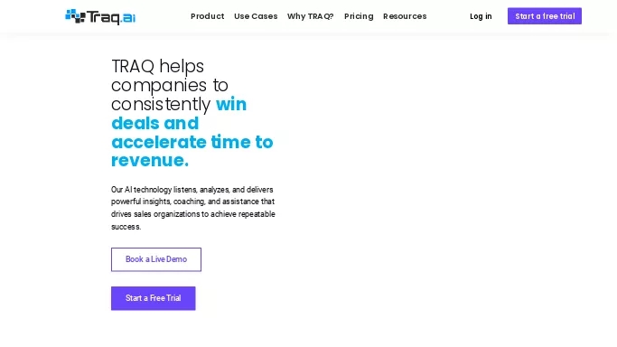The width and height of the screenshot is (617, 347).
Task: Click the Traq.ai pixel-squares logo icon
Action: [75, 15]
